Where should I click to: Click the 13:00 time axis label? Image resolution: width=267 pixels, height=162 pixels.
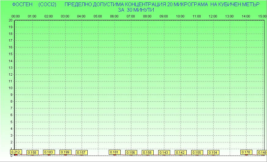[229, 16]
